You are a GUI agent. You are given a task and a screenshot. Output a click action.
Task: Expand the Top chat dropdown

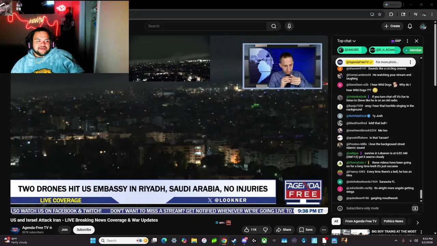click(347, 41)
